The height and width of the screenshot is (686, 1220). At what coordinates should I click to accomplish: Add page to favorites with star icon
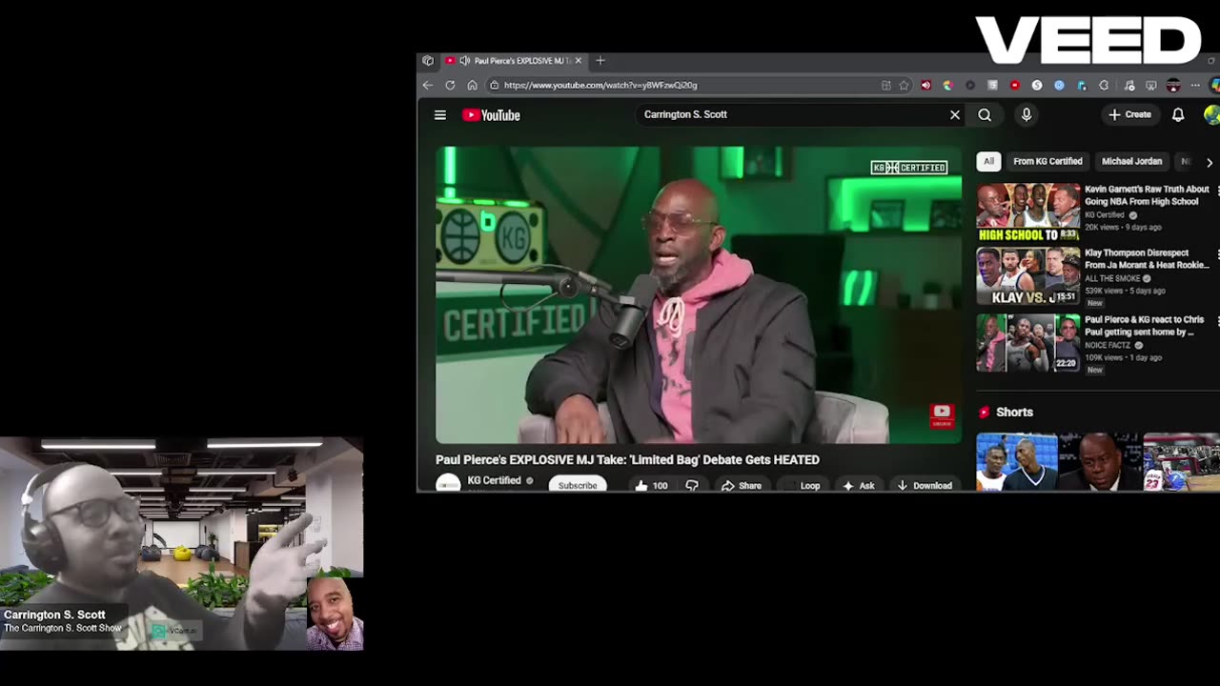tap(904, 85)
